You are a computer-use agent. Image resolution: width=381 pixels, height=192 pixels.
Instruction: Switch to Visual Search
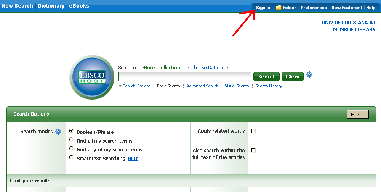(x=237, y=86)
